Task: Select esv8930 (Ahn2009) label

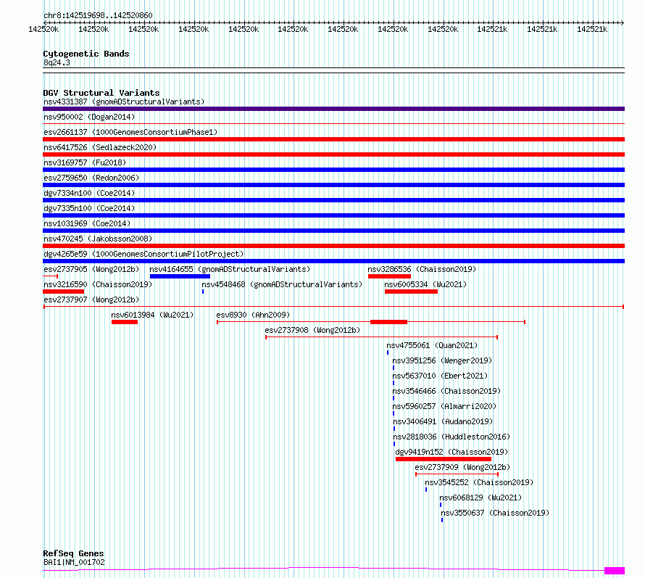Action: click(253, 315)
